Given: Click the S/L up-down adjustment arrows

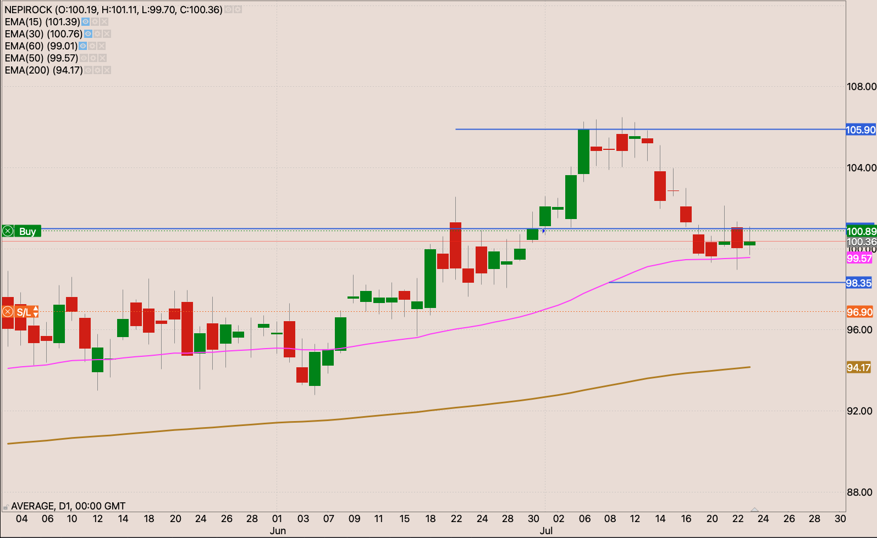Looking at the screenshot, I should click(x=36, y=312).
